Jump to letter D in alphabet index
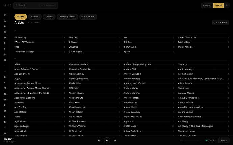Viewport: 233px width, 145px height. pos(5,37)
